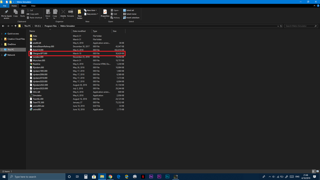The image size is (320, 180).
Task: Launch Netflix from the taskbar
Action: 143,176
